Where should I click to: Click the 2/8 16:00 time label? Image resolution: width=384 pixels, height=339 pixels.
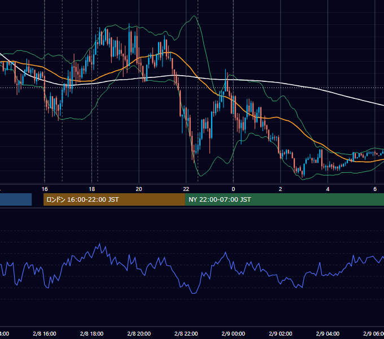coord(45,333)
